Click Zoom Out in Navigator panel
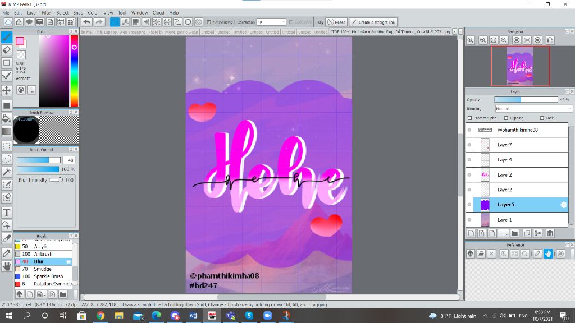The width and height of the screenshot is (575, 323). pyautogui.click(x=504, y=40)
